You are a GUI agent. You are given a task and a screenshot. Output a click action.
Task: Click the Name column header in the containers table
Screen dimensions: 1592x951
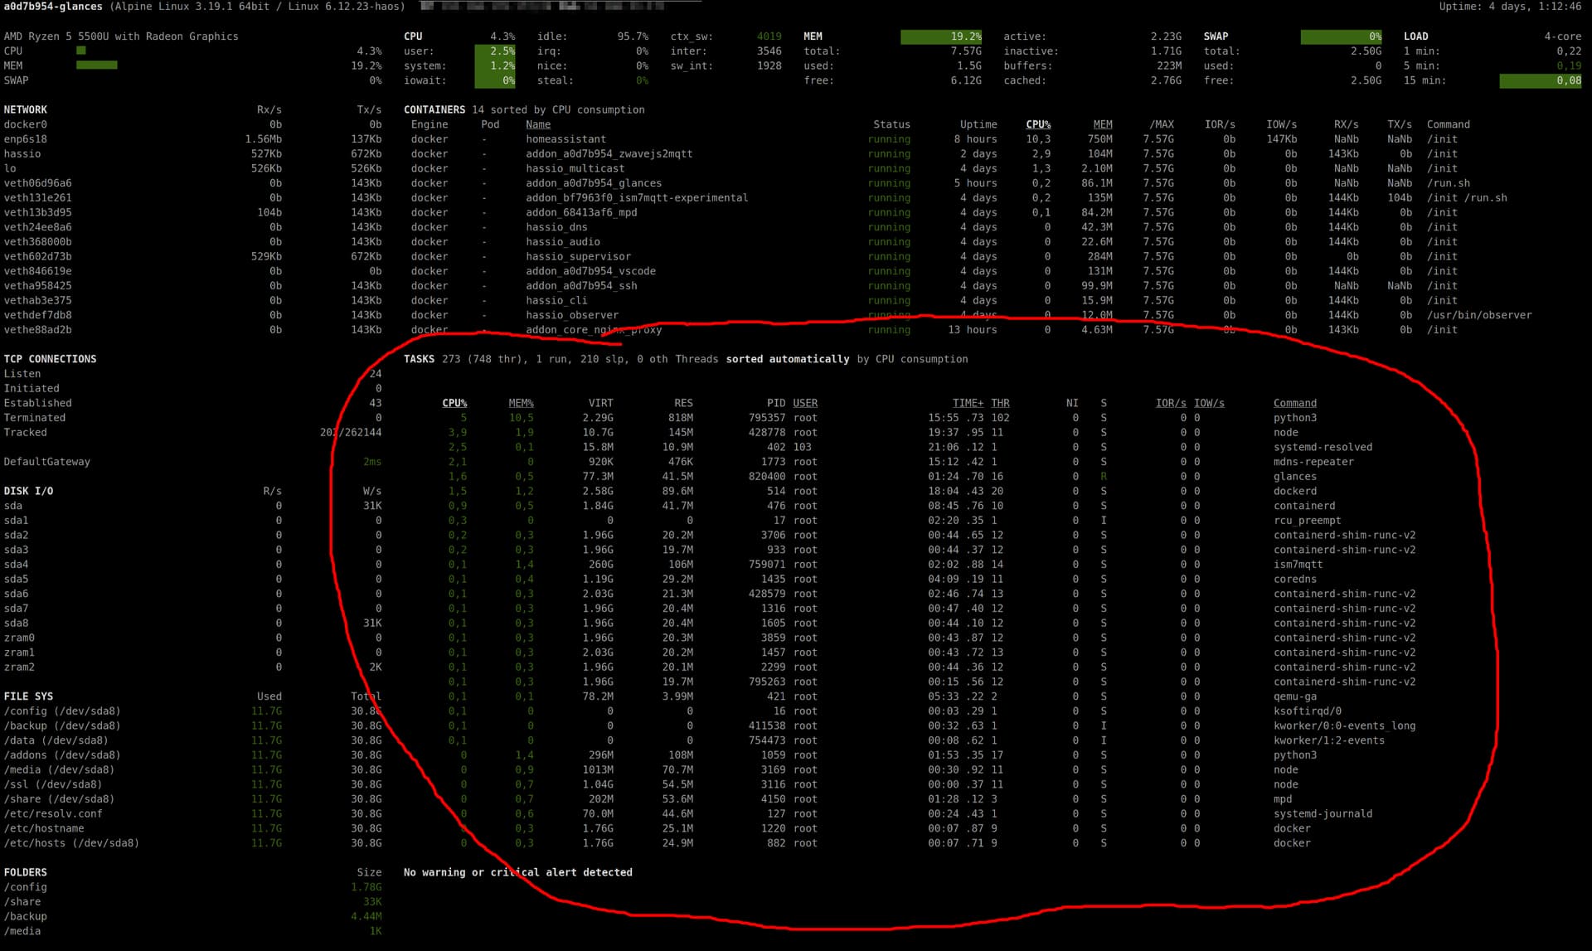(x=537, y=124)
